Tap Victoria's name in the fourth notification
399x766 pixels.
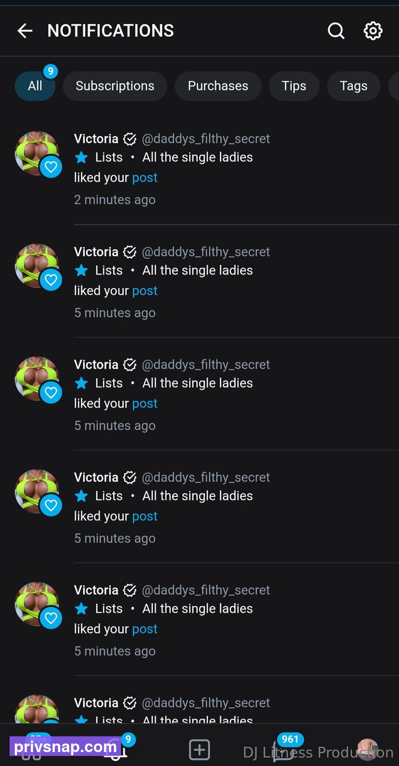(x=96, y=477)
